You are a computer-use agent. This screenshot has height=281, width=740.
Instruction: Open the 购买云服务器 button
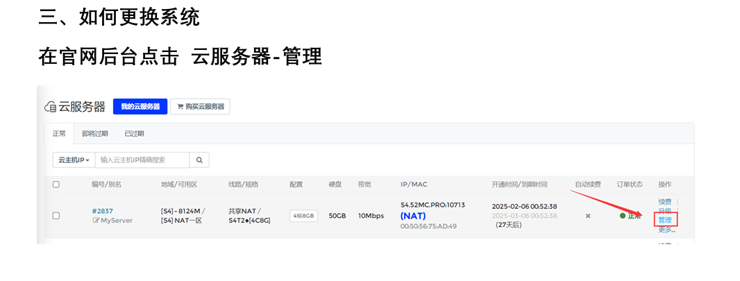point(200,107)
